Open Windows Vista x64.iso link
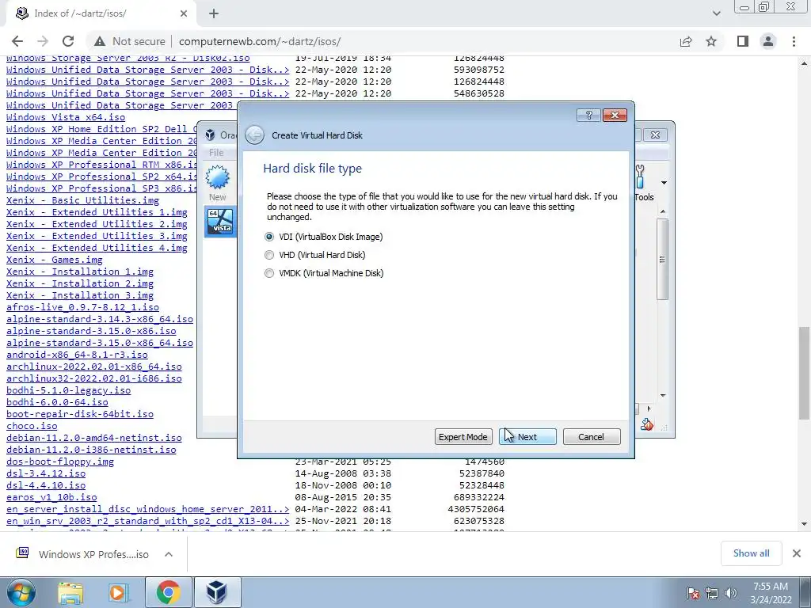Image resolution: width=811 pixels, height=608 pixels. (66, 117)
